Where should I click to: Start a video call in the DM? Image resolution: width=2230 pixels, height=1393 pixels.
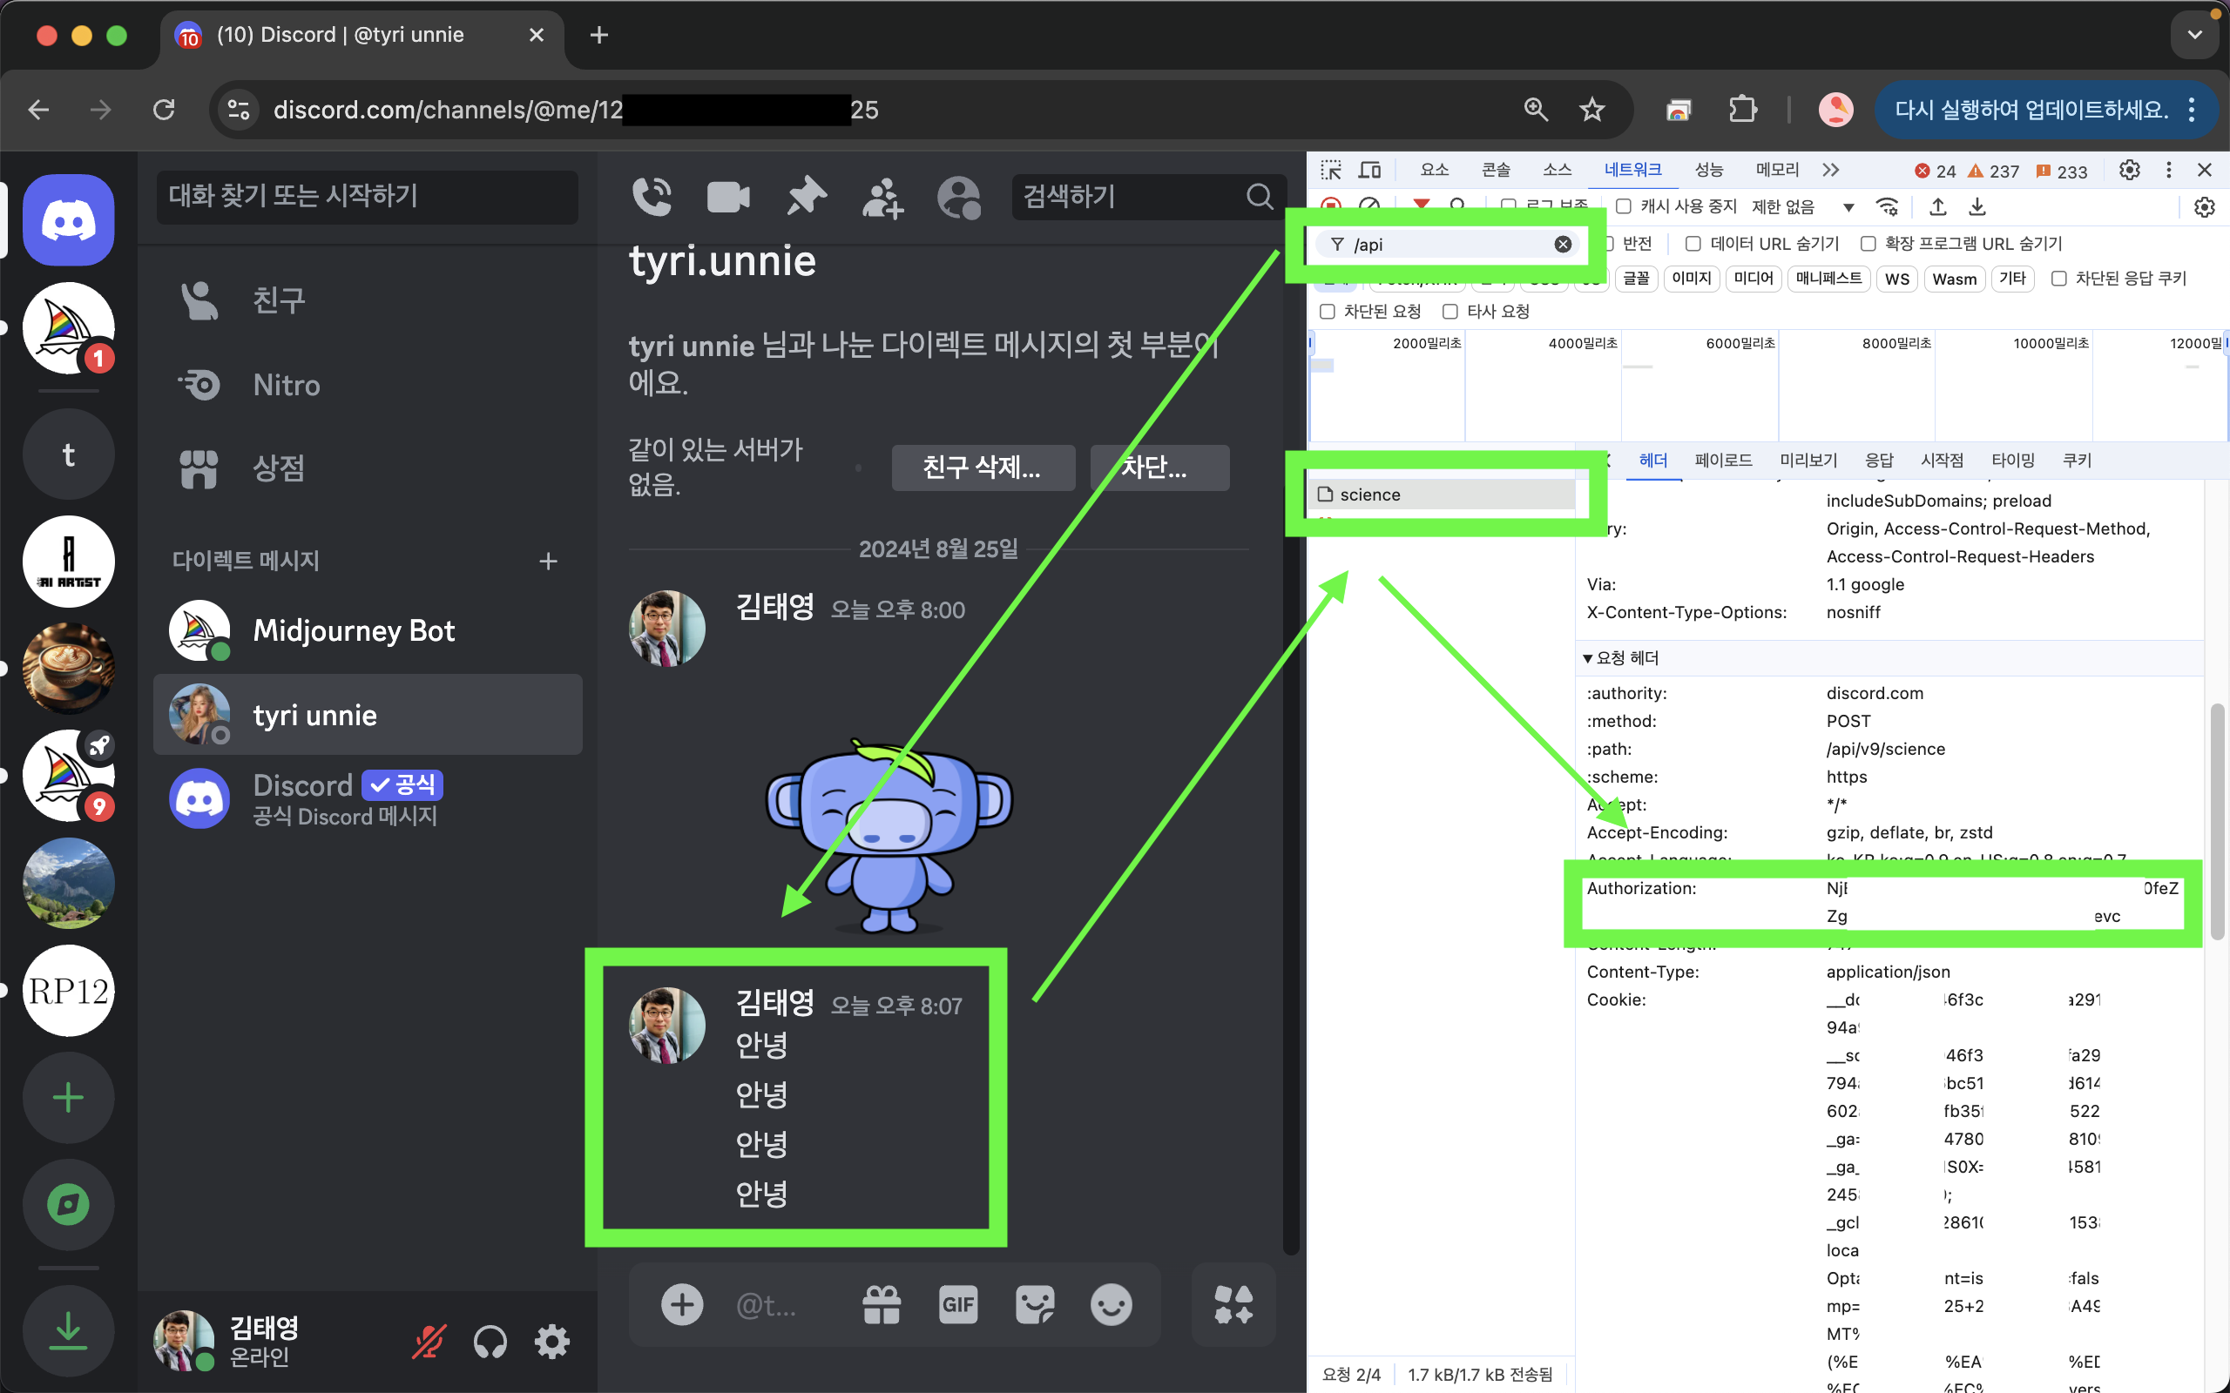point(728,196)
